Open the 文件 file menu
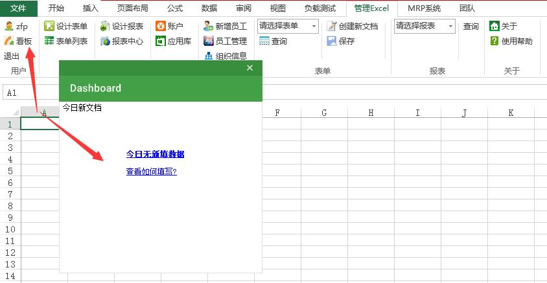 coord(19,8)
